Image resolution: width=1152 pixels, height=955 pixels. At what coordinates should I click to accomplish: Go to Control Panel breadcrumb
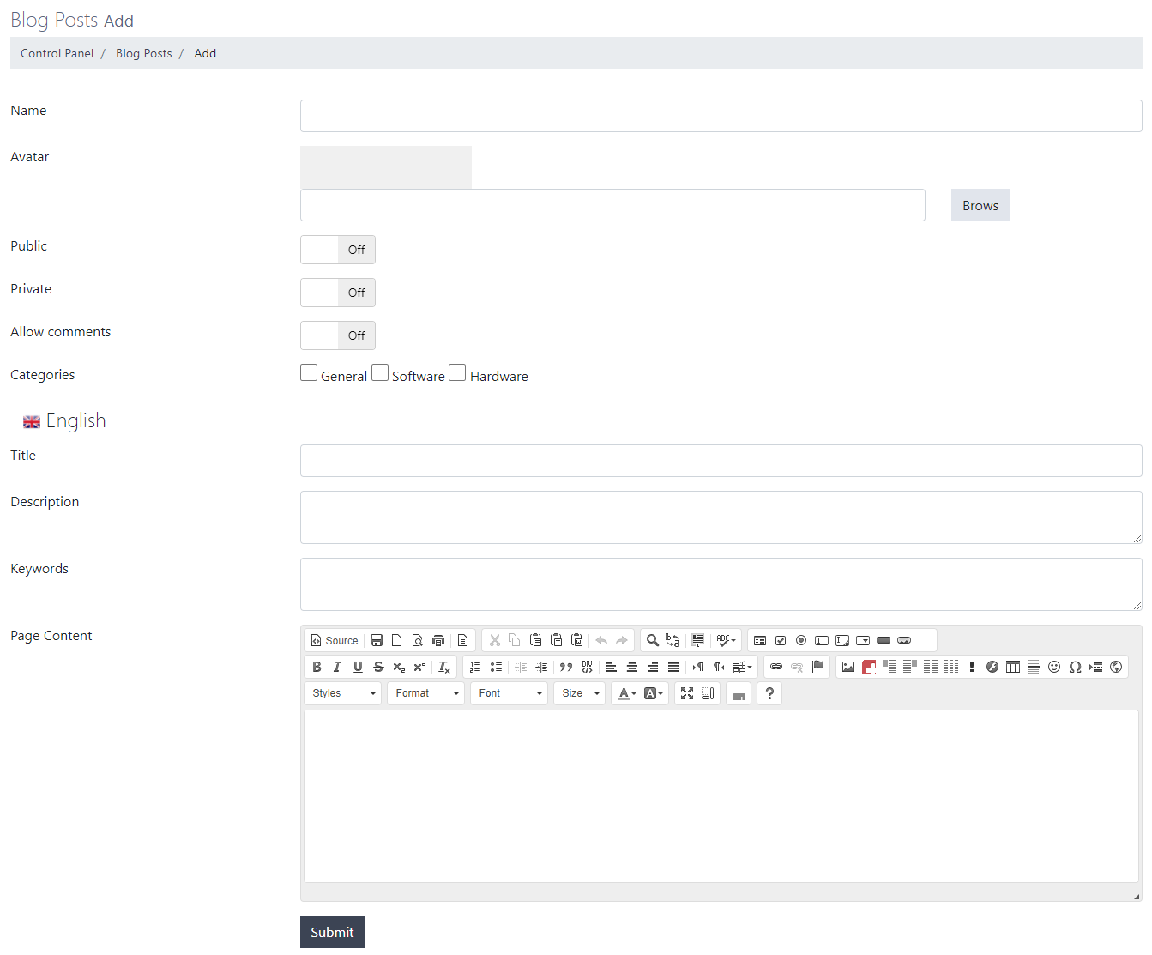(57, 53)
